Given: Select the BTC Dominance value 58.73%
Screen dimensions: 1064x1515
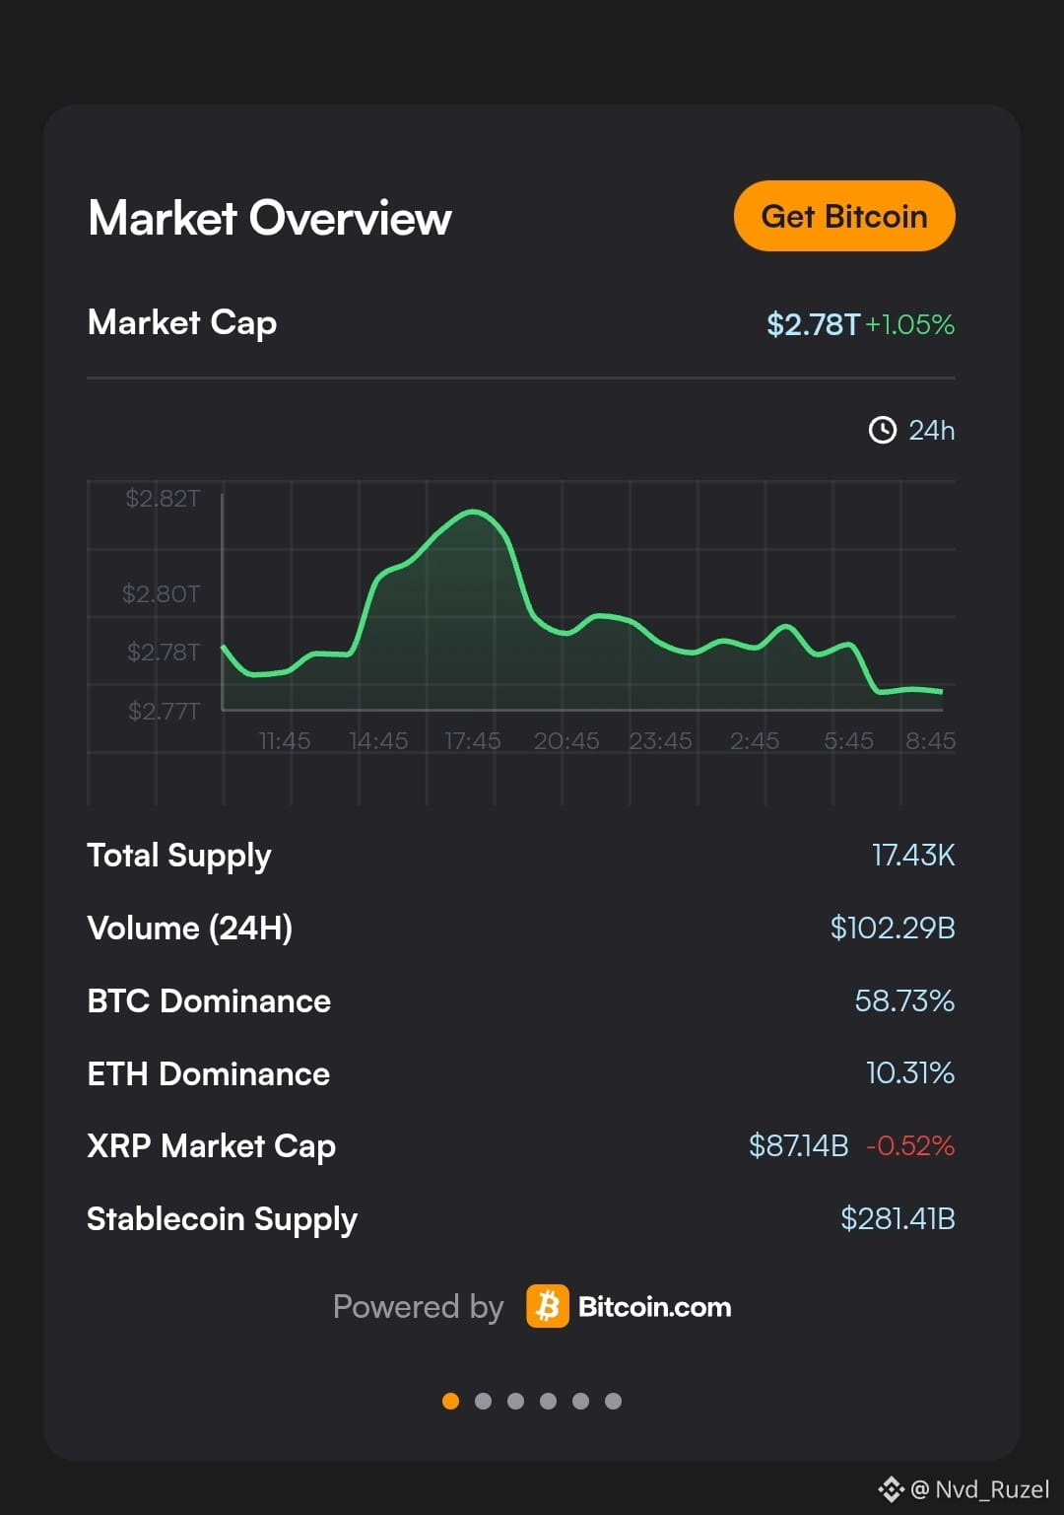Looking at the screenshot, I should (x=904, y=1000).
